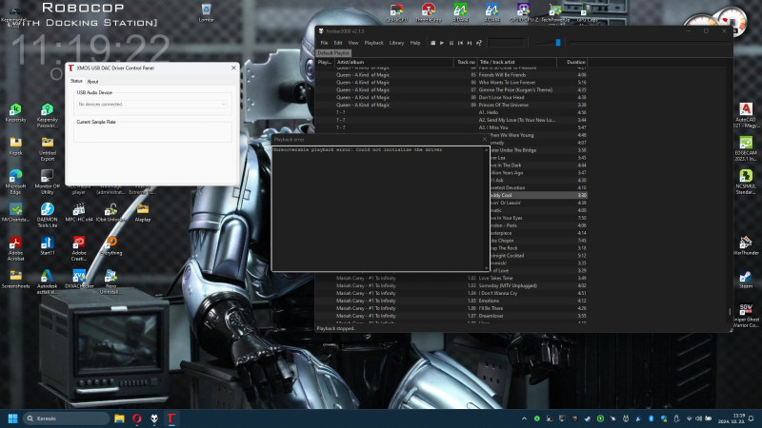Skip to the next track icon

[x=471, y=43]
